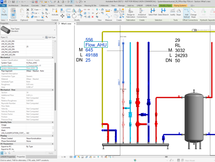Collapse the Mechanical - Flow section
Image resolution: width=215 pixels, height=162 pixels.
53,90
